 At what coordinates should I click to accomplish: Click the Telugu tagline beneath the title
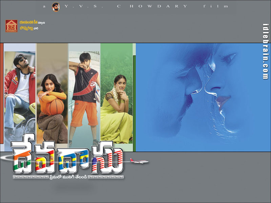[68, 177]
